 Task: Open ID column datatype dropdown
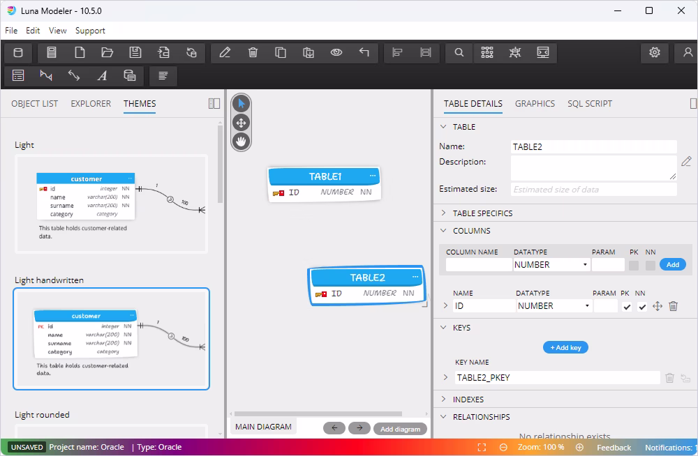(x=554, y=306)
